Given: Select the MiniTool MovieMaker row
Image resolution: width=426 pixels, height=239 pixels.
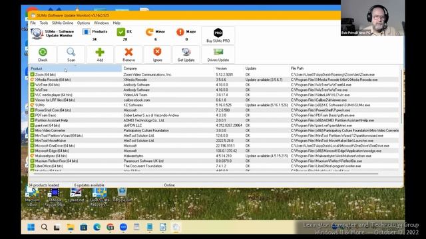Looking at the screenshot, I should [214, 141].
